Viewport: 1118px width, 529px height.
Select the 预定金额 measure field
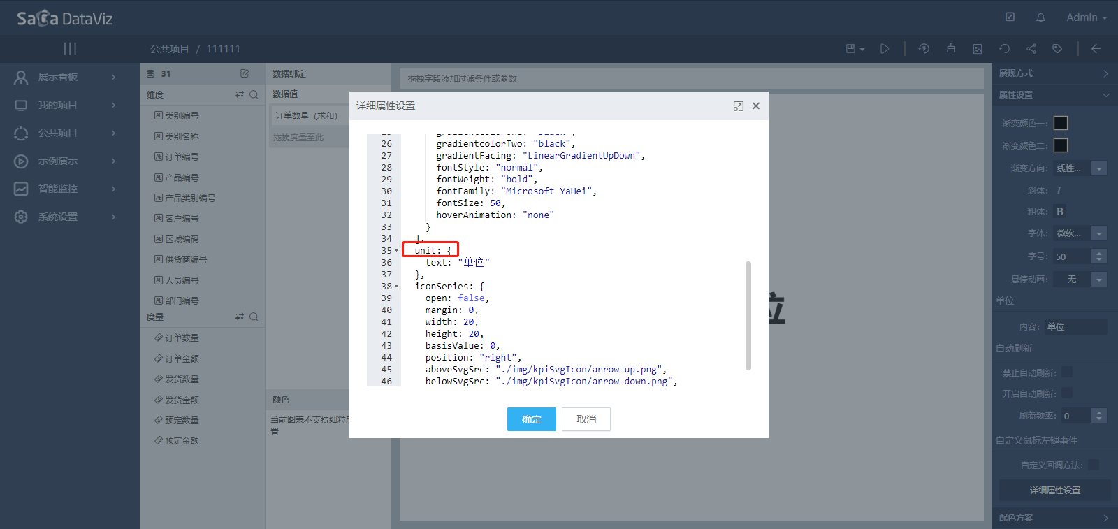(181, 440)
